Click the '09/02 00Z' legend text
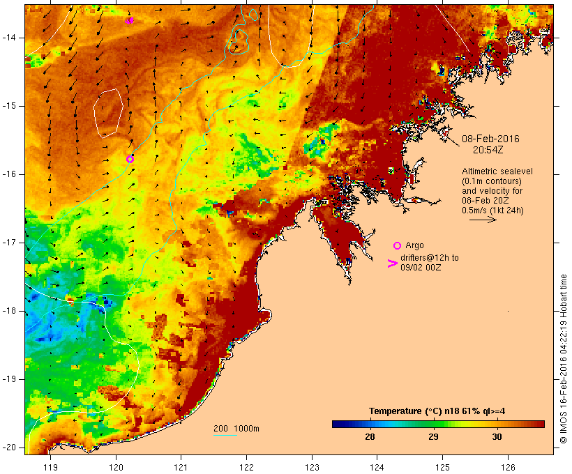The image size is (572, 474). coord(421,267)
